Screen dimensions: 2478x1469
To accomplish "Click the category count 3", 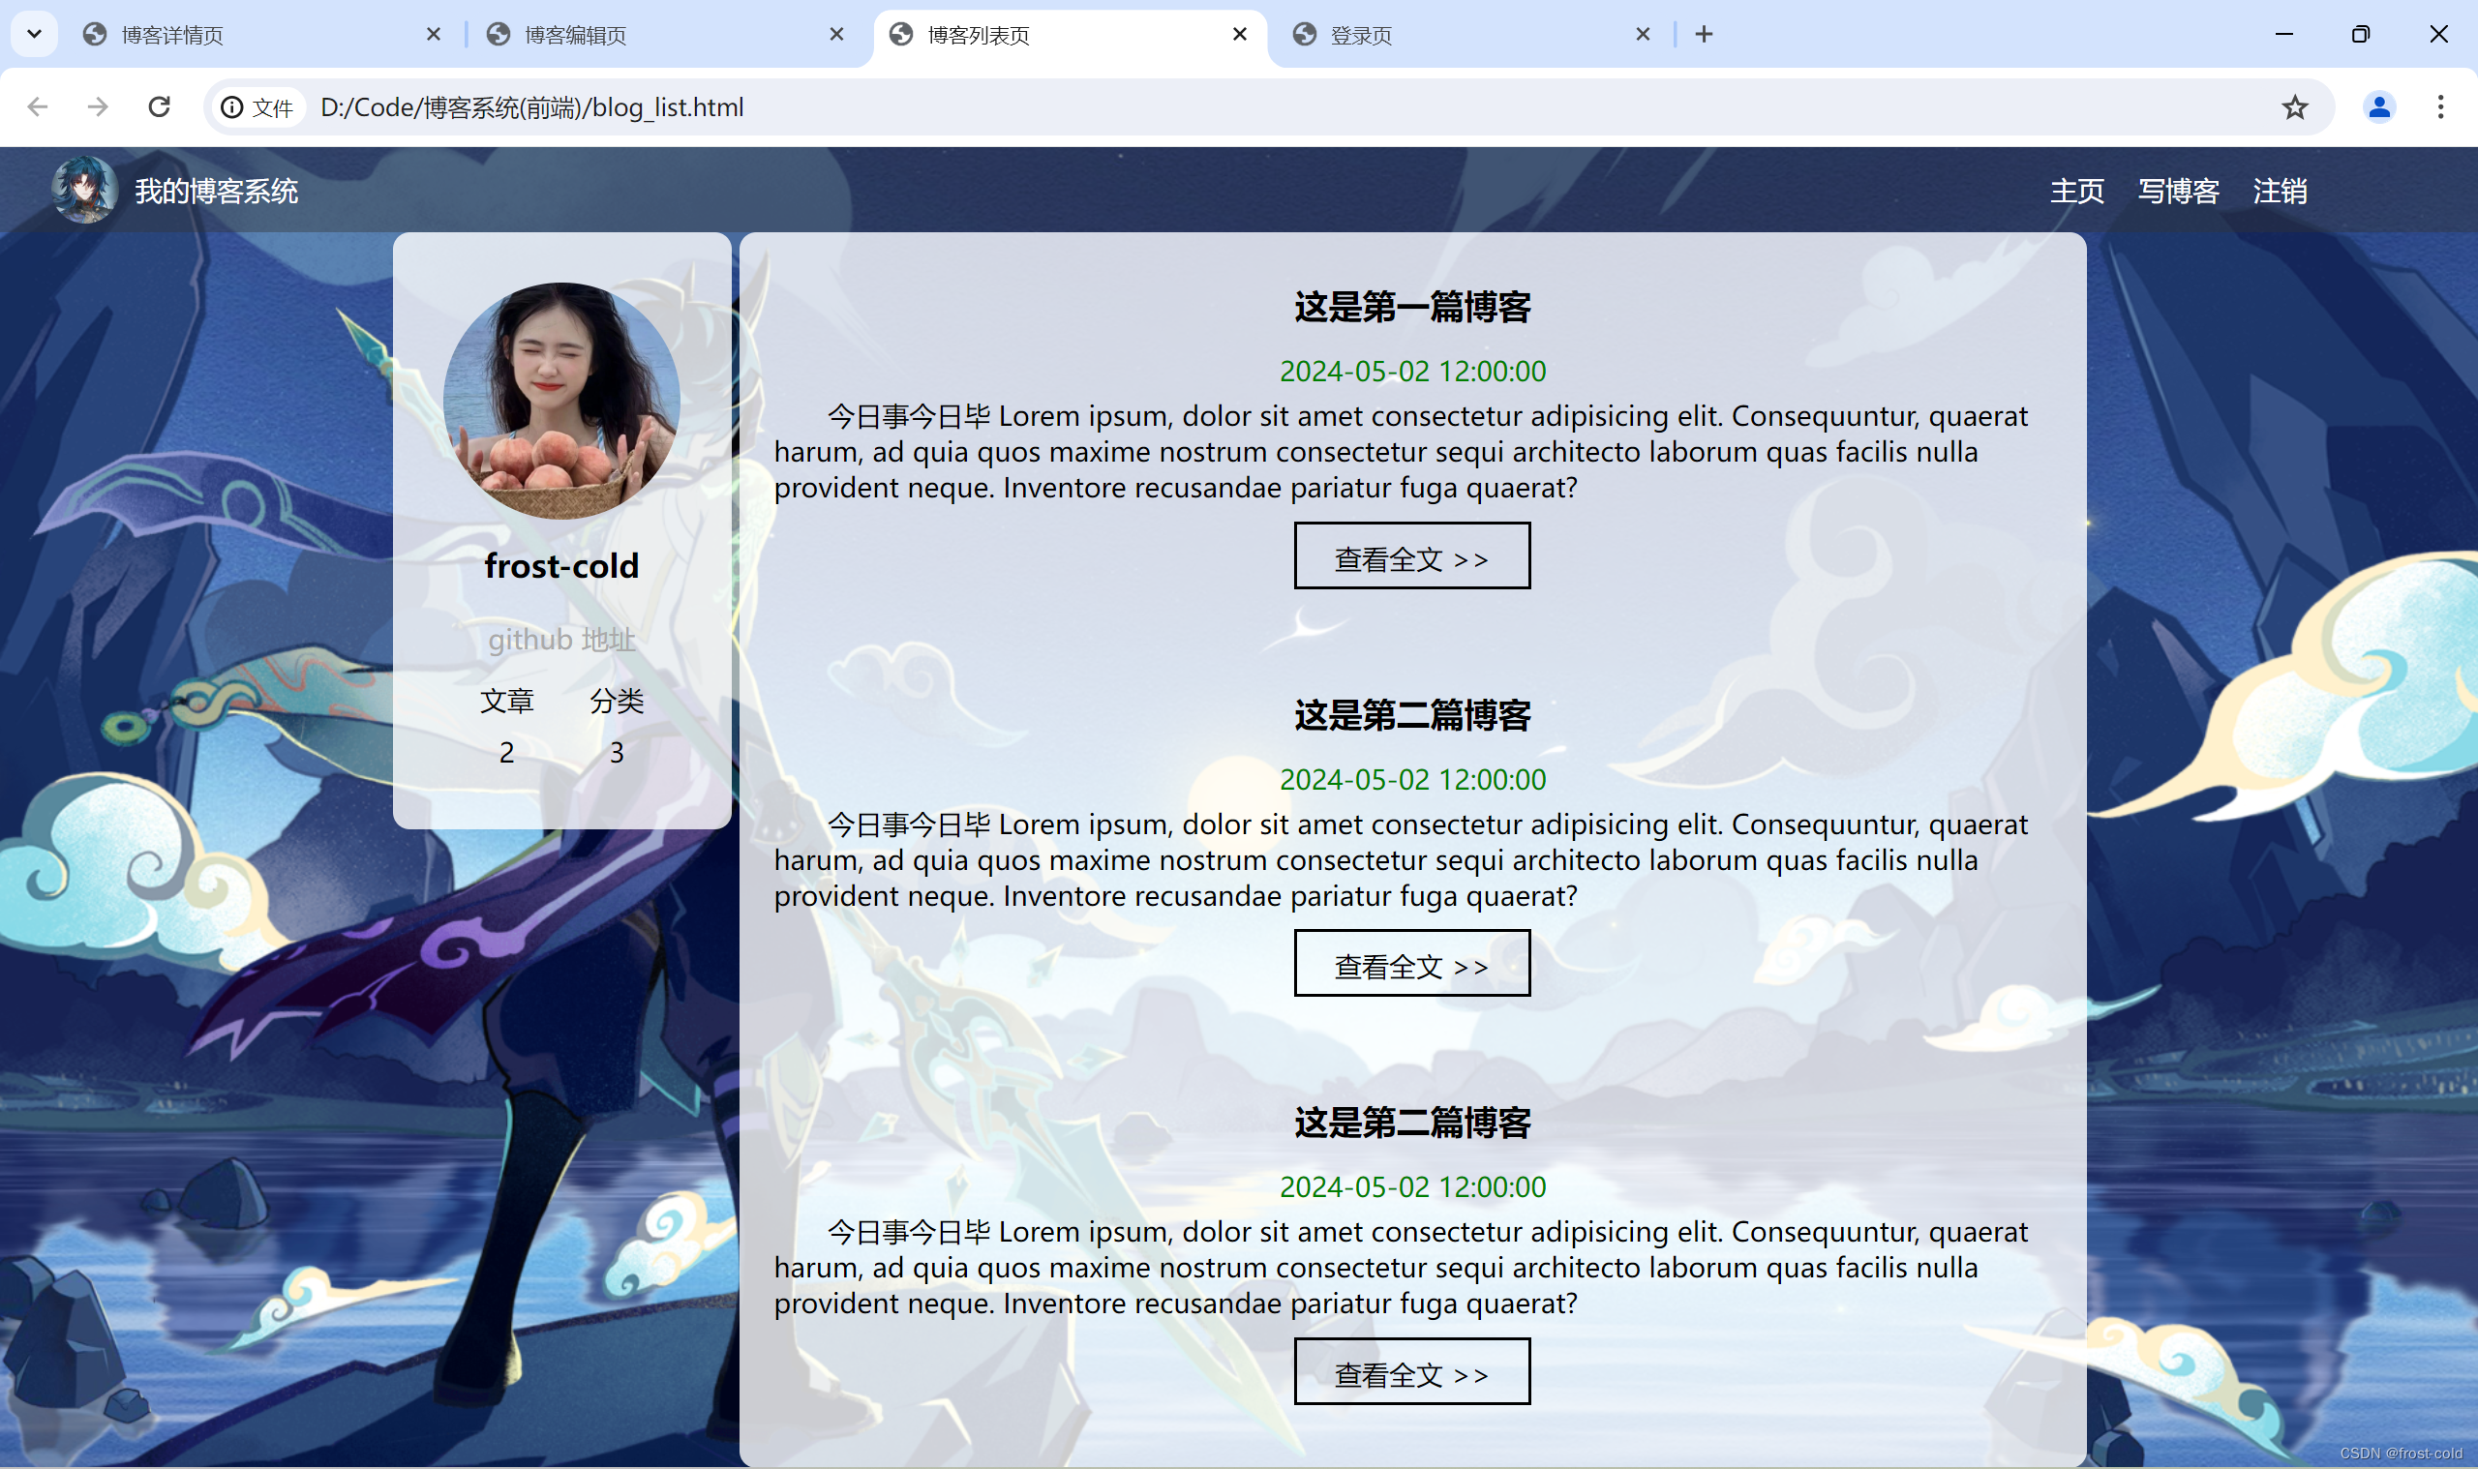I will (617, 752).
